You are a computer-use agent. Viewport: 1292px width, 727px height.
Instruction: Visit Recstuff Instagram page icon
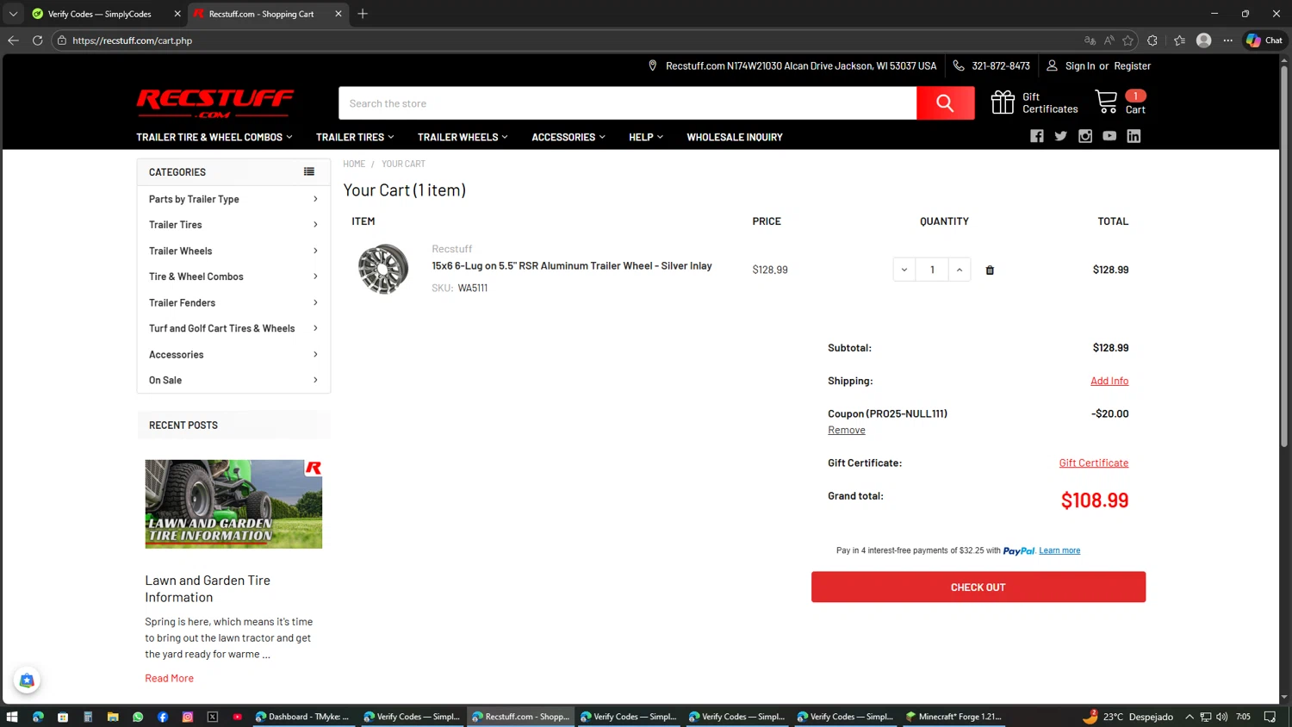pyautogui.click(x=1085, y=136)
